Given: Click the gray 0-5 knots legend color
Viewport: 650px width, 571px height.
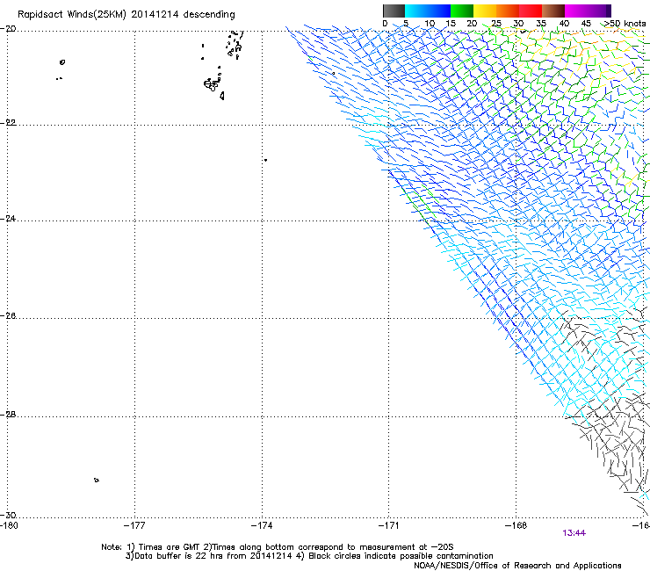Looking at the screenshot, I should coord(394,11).
